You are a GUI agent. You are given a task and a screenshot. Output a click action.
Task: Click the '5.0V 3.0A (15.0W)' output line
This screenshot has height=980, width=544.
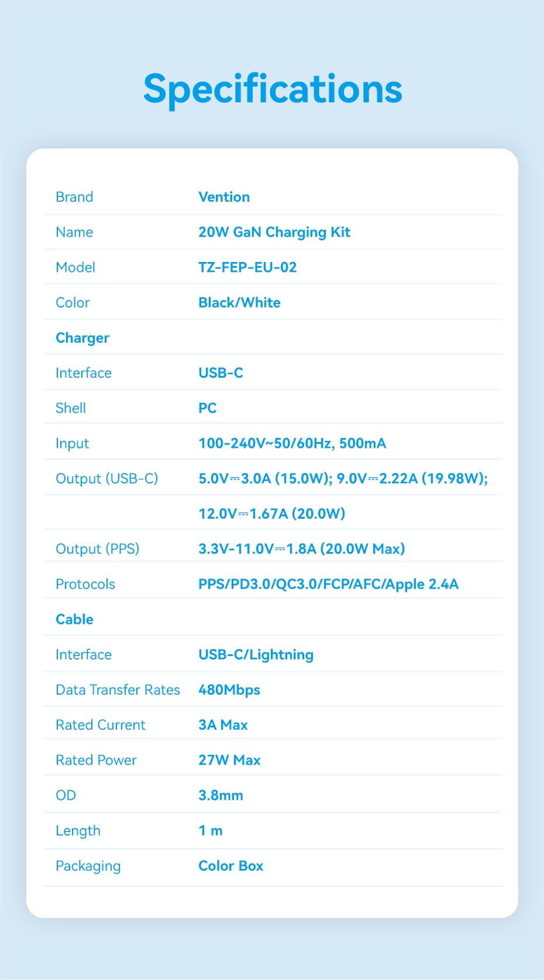pyautogui.click(x=266, y=479)
